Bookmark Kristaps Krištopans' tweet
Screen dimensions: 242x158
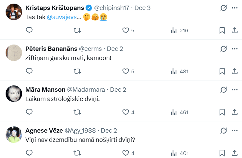tap(222, 30)
